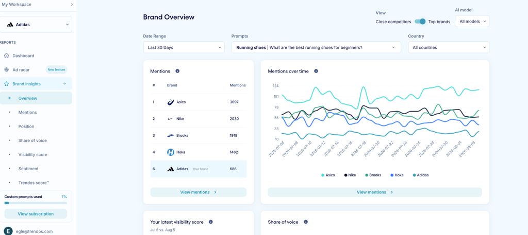Open the All countries dropdown
The image size is (528, 235).
click(x=449, y=47)
